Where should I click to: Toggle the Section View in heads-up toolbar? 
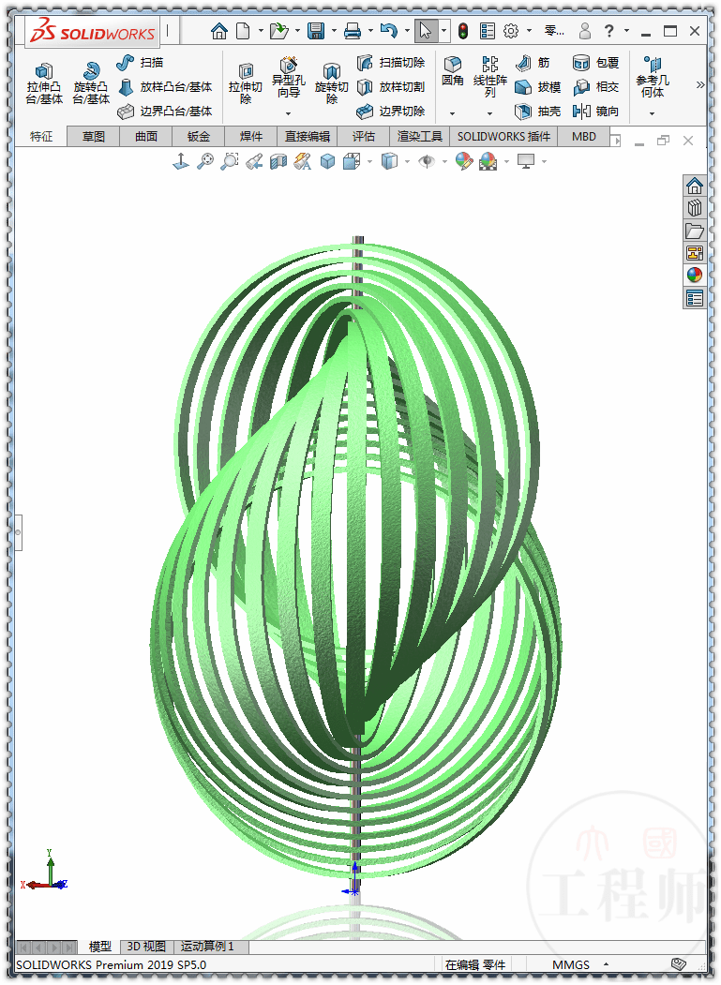[278, 161]
